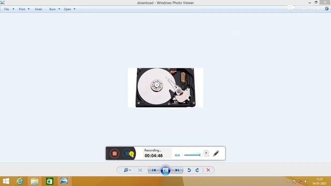The image size is (331, 186).
Task: Open the File menu
Action: click(7, 9)
